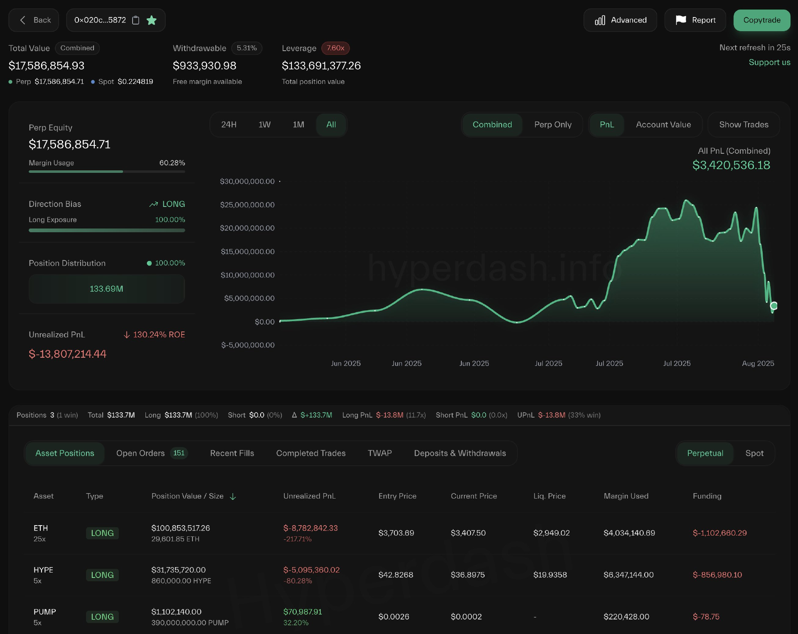Image resolution: width=798 pixels, height=634 pixels.
Task: Select the 1W time range
Action: pos(264,125)
